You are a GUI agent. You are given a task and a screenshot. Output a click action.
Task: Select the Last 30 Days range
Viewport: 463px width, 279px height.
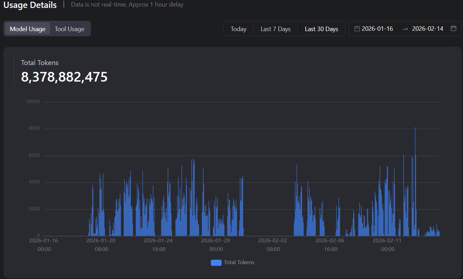click(x=321, y=29)
